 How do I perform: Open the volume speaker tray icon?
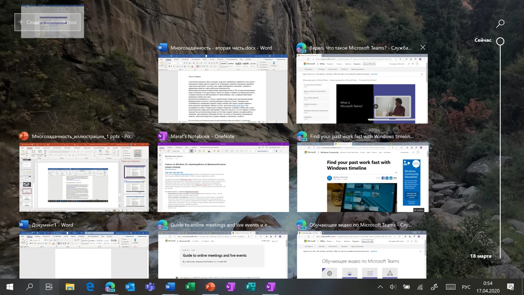tap(393, 287)
